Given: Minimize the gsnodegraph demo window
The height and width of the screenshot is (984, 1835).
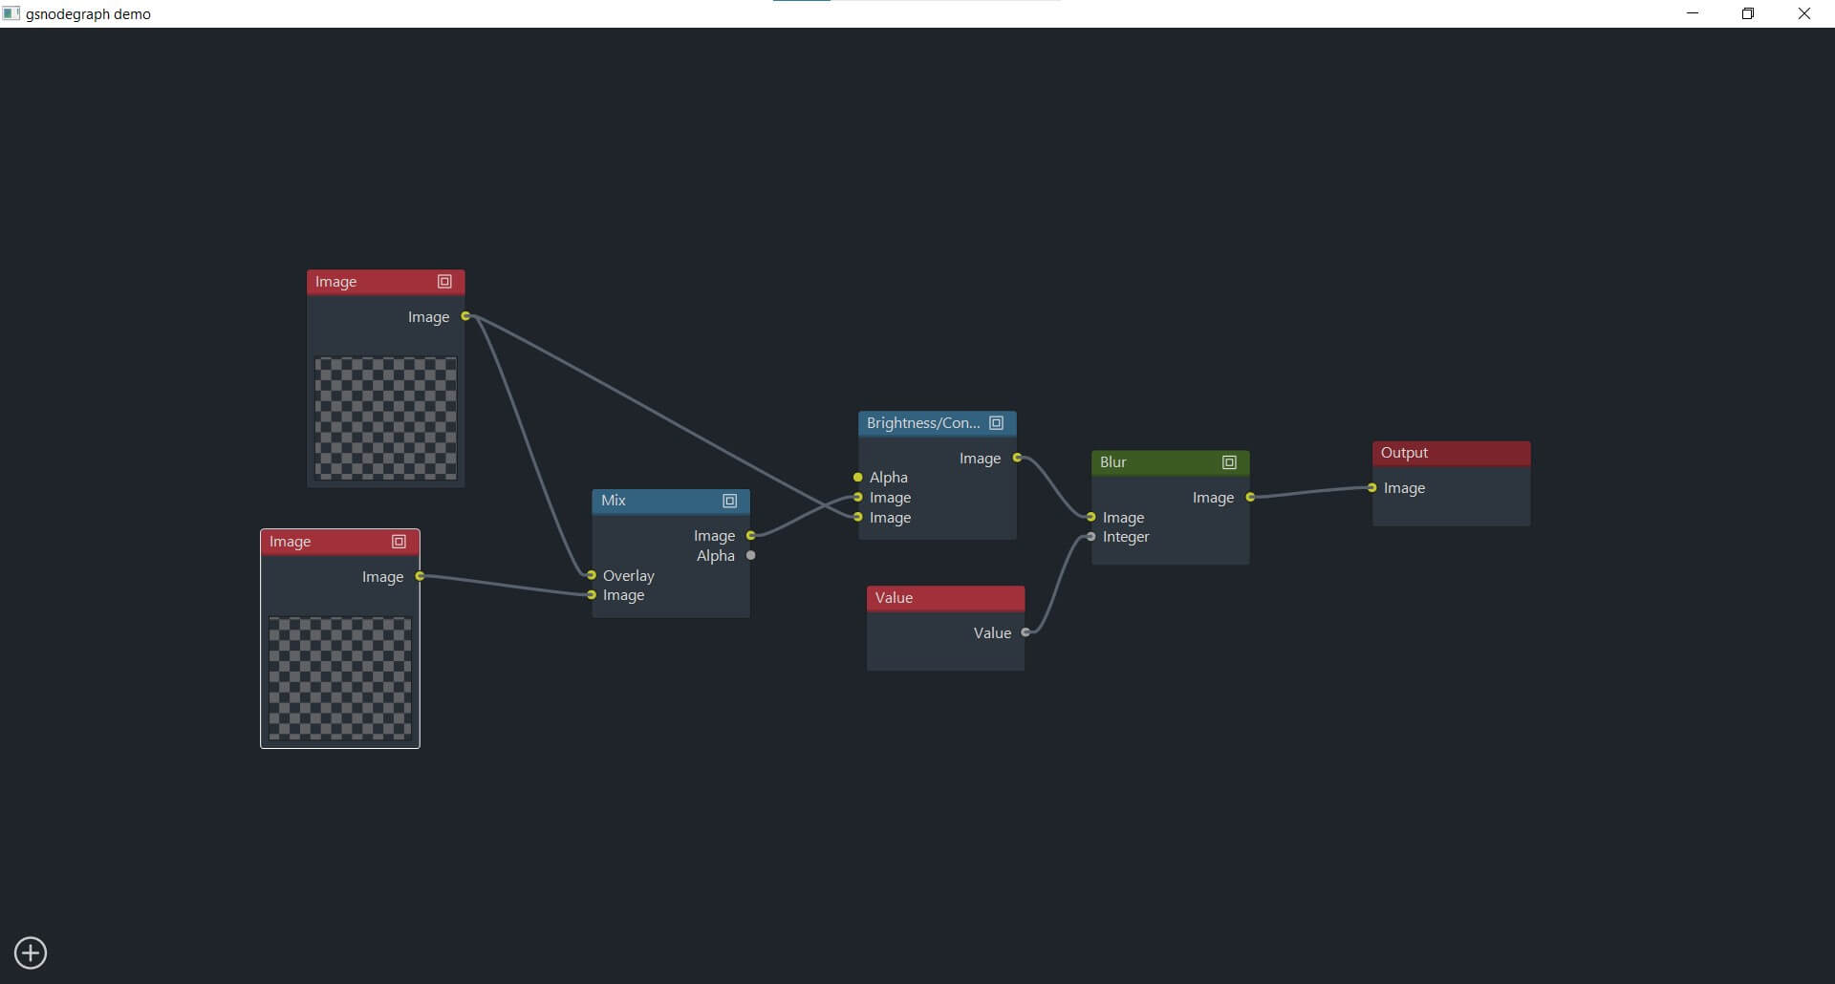Looking at the screenshot, I should (1693, 13).
